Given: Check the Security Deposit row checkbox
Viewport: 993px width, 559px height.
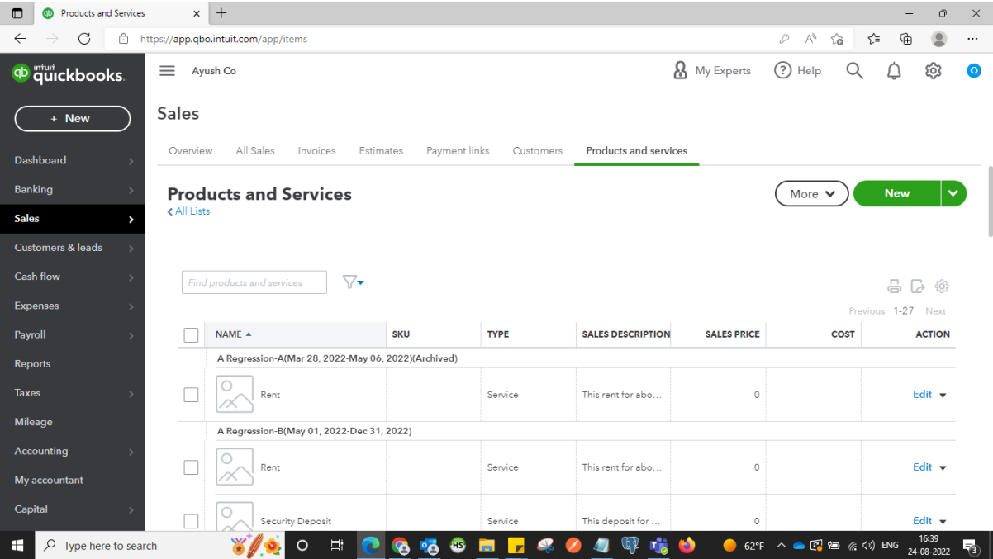Looking at the screenshot, I should pos(191,521).
